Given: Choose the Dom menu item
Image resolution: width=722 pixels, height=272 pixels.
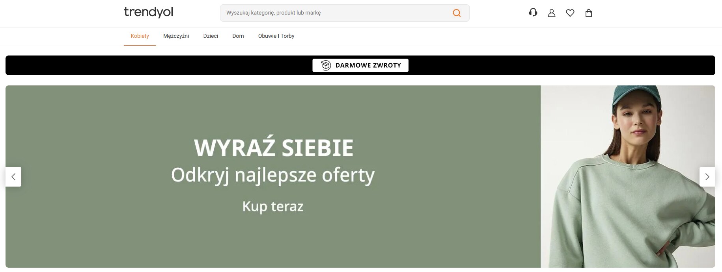Looking at the screenshot, I should [238, 36].
